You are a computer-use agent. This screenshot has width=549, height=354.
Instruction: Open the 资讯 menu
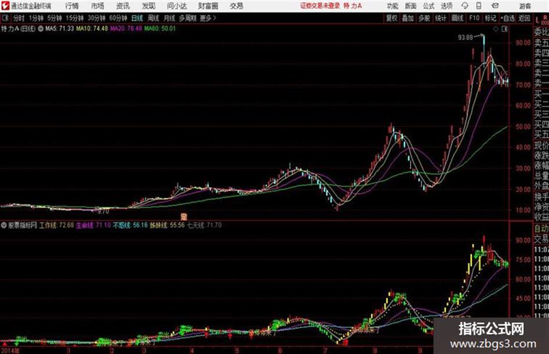123,6
